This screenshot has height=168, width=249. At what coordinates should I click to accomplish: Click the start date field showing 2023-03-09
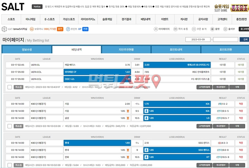[198, 39]
